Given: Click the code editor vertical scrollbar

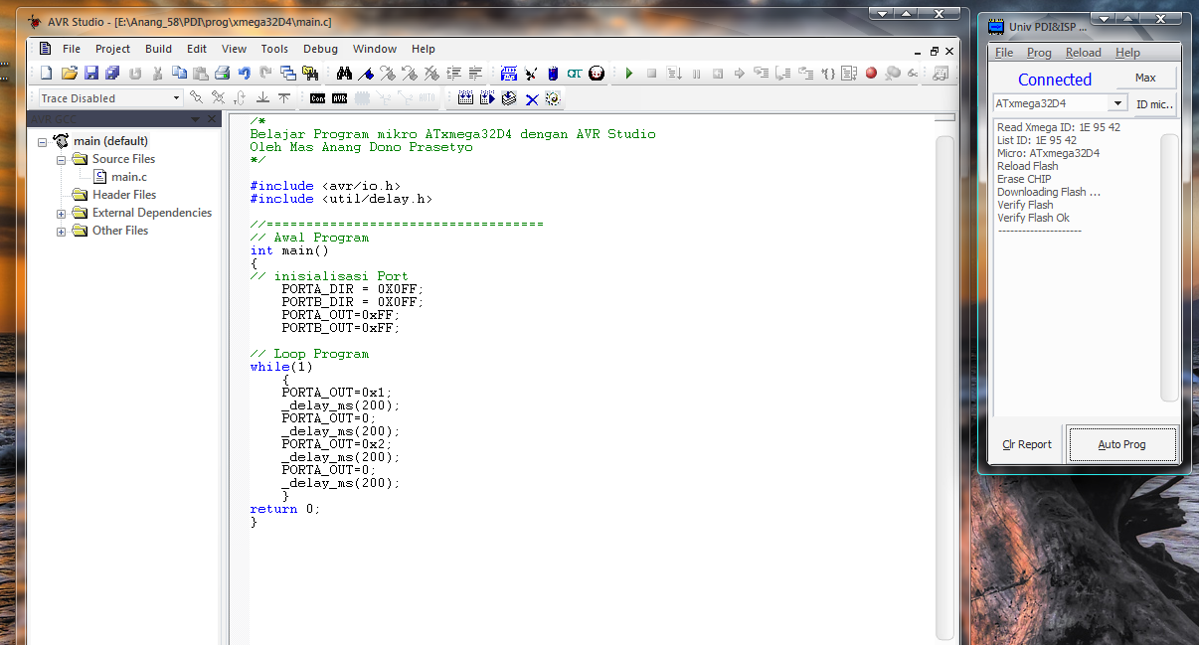Looking at the screenshot, I should pyautogui.click(x=945, y=388).
